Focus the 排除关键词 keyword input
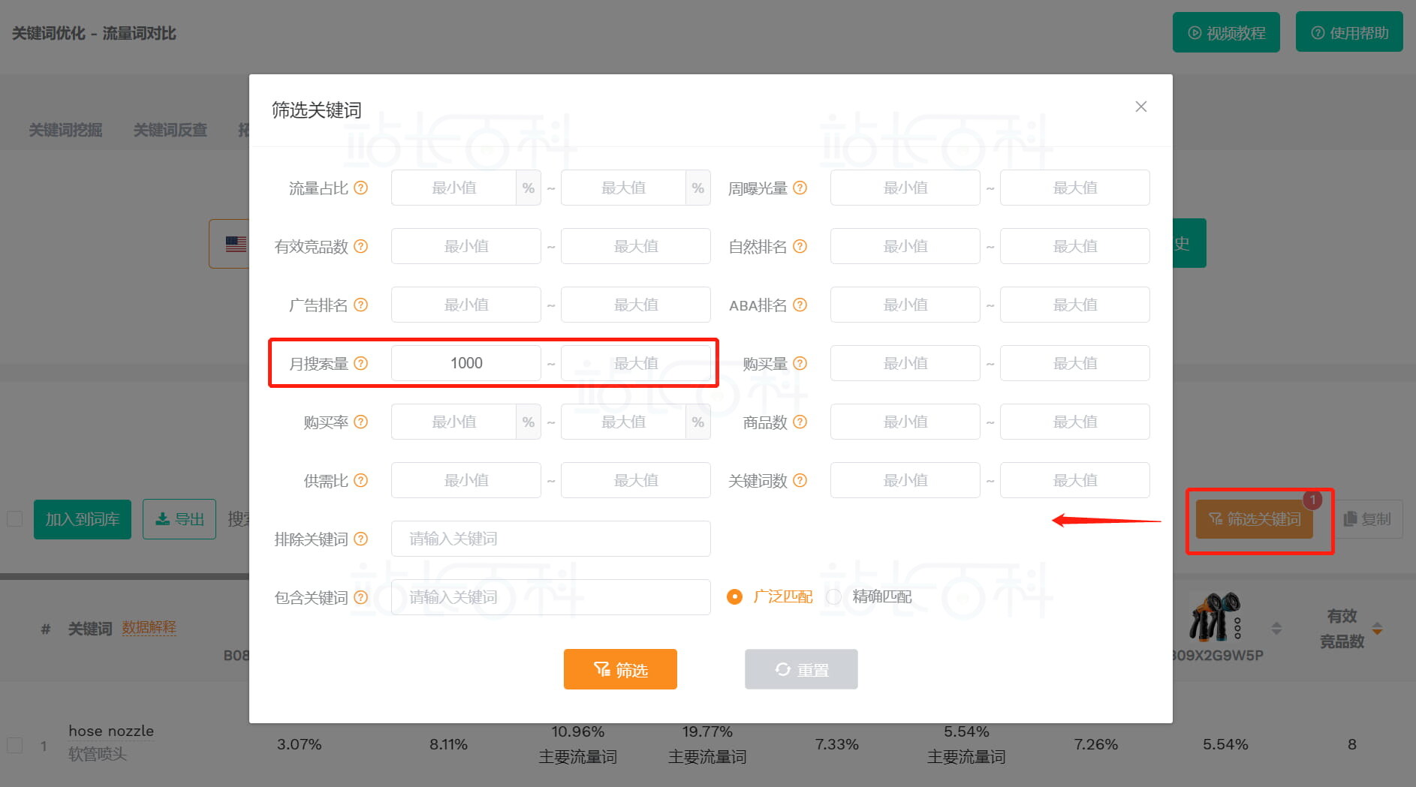 551,539
